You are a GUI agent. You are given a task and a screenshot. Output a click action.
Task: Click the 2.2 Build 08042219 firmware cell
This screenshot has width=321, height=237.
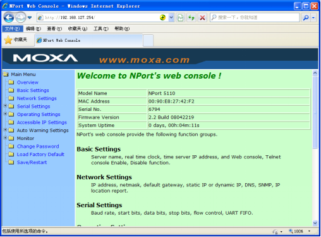pos(229,117)
